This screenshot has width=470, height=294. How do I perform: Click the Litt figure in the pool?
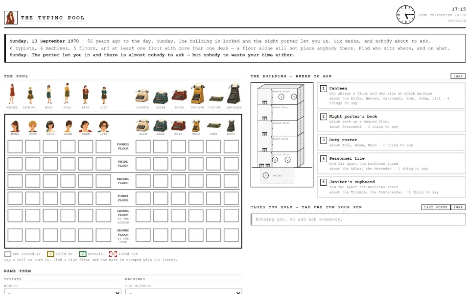point(104,96)
